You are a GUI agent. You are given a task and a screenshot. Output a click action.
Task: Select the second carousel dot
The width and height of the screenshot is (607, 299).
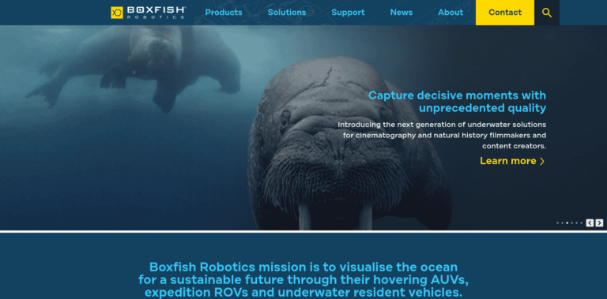point(563,223)
